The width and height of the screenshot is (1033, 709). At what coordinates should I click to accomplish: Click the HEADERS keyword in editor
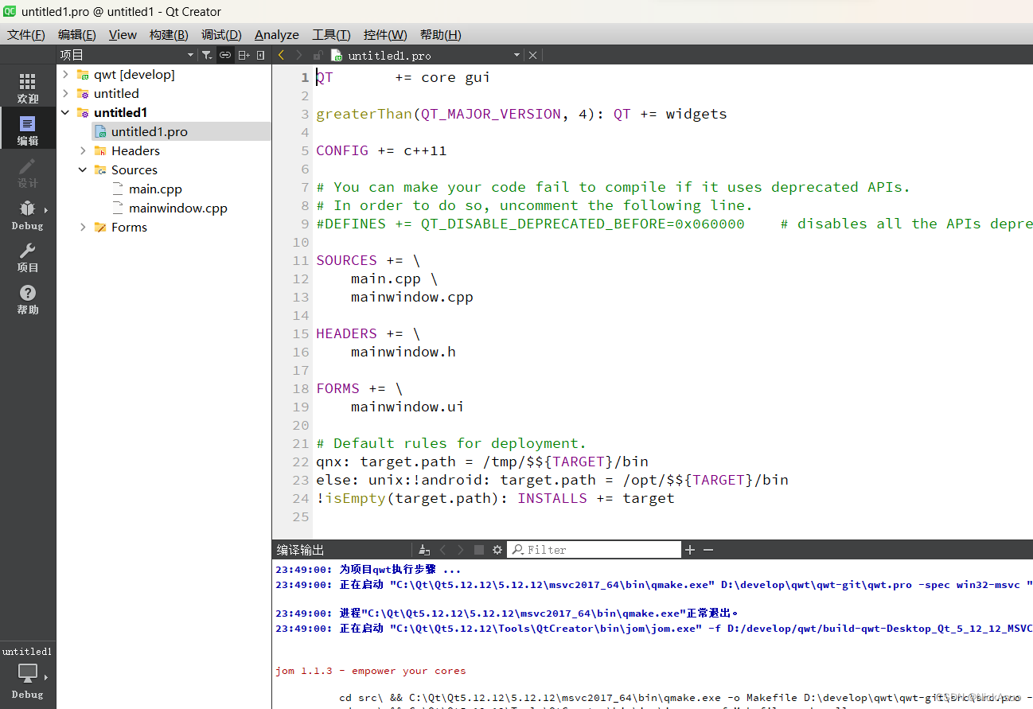pos(346,333)
